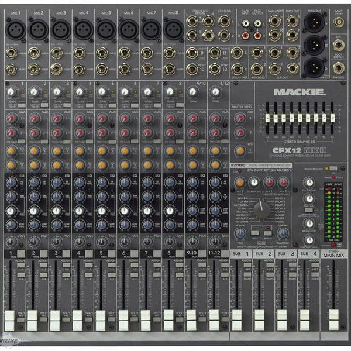351x351 pixels.
Task: Select the Main Out L XLR connector
Action: 314,22
